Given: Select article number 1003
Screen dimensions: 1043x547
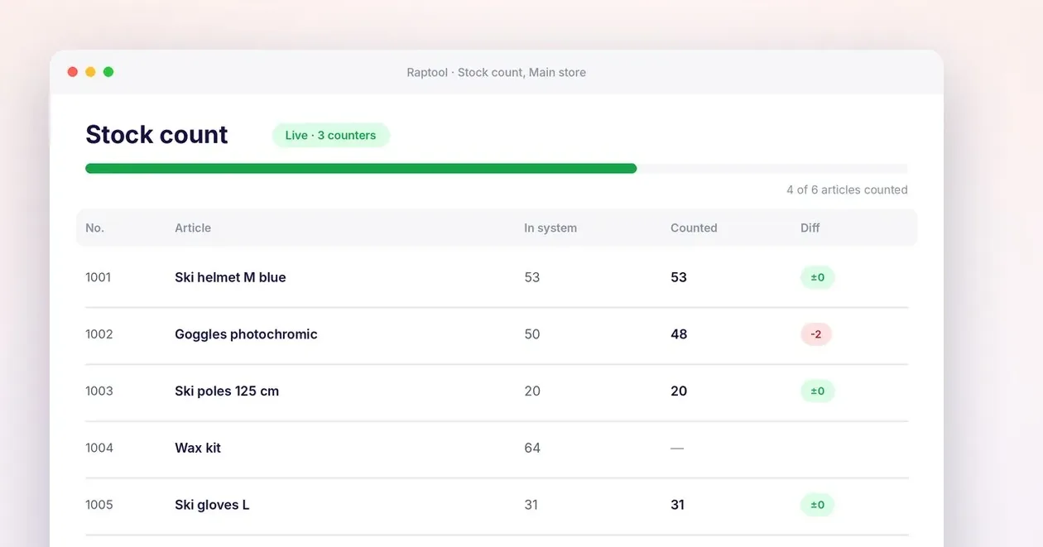Looking at the screenshot, I should [x=99, y=391].
